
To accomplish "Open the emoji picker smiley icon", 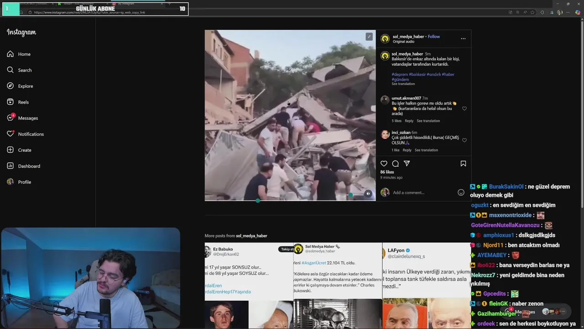I will pyautogui.click(x=461, y=193).
